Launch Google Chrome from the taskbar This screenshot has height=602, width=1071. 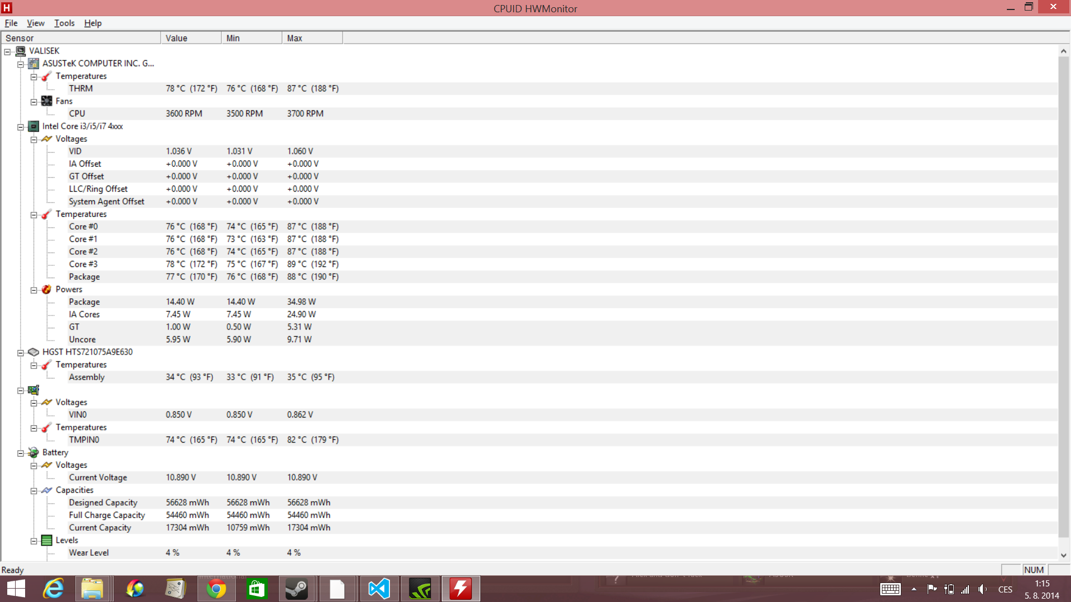[x=216, y=589]
